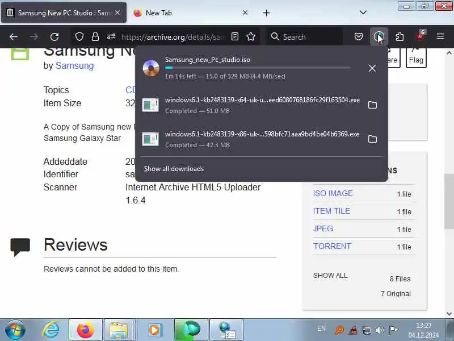
Task: Reload the current archive.org page
Action: tap(54, 37)
